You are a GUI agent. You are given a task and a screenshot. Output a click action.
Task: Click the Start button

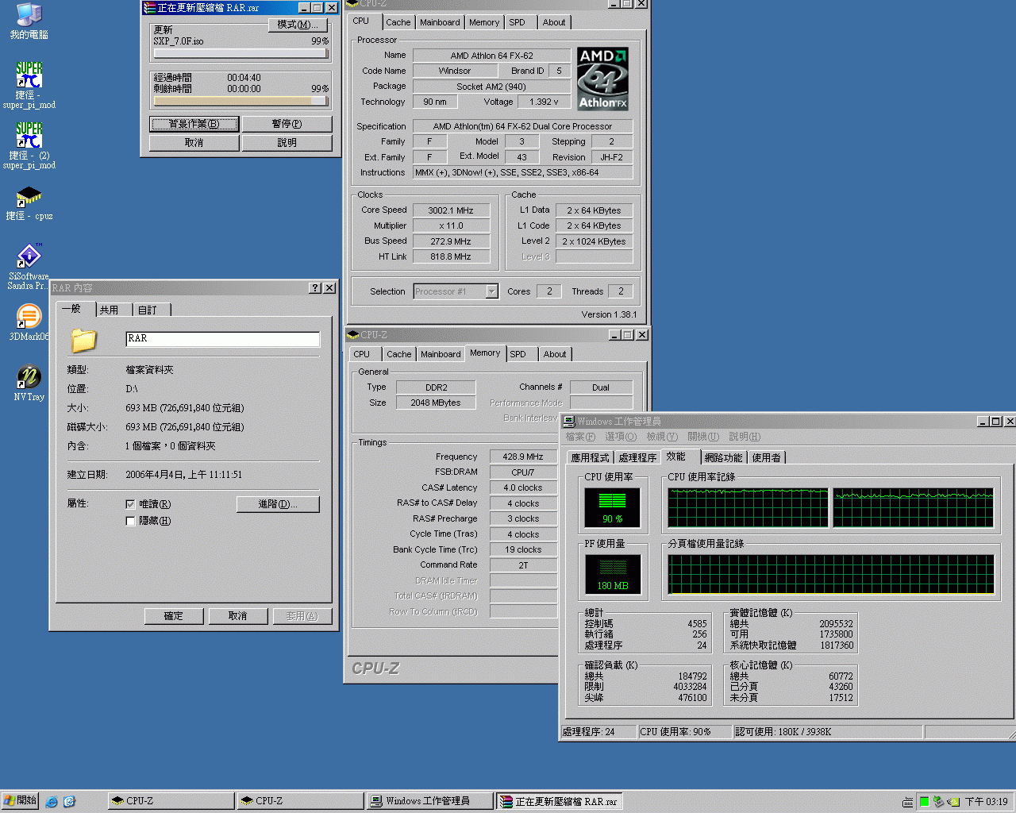pyautogui.click(x=20, y=801)
